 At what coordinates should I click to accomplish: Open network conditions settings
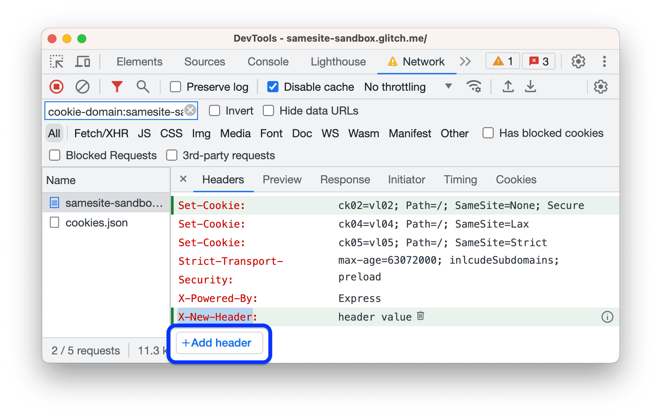[x=474, y=87]
